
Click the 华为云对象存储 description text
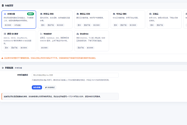pos(126,18)
